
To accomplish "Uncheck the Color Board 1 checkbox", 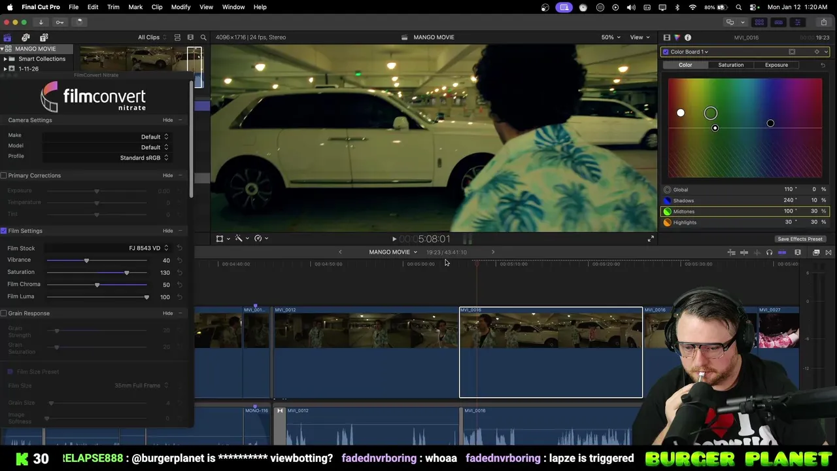I will tap(666, 52).
